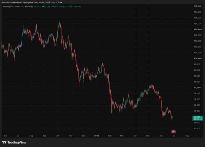Click the 84,000 price axis label
The image size is (205, 147).
(197, 82)
